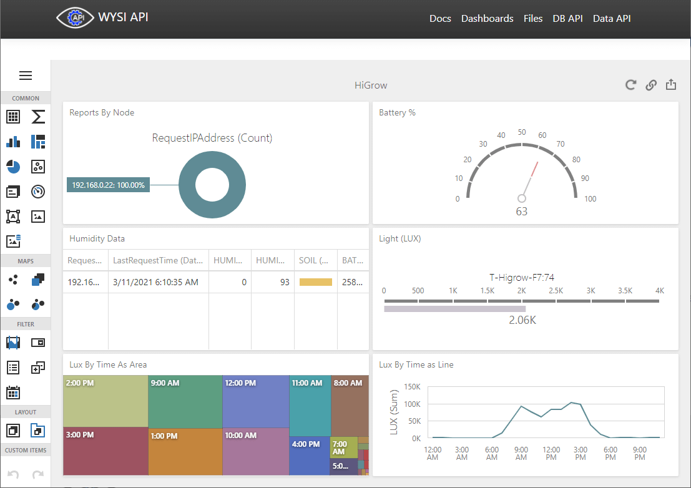Image resolution: width=691 pixels, height=488 pixels.
Task: Add a Bound Image item
Action: pos(13,241)
